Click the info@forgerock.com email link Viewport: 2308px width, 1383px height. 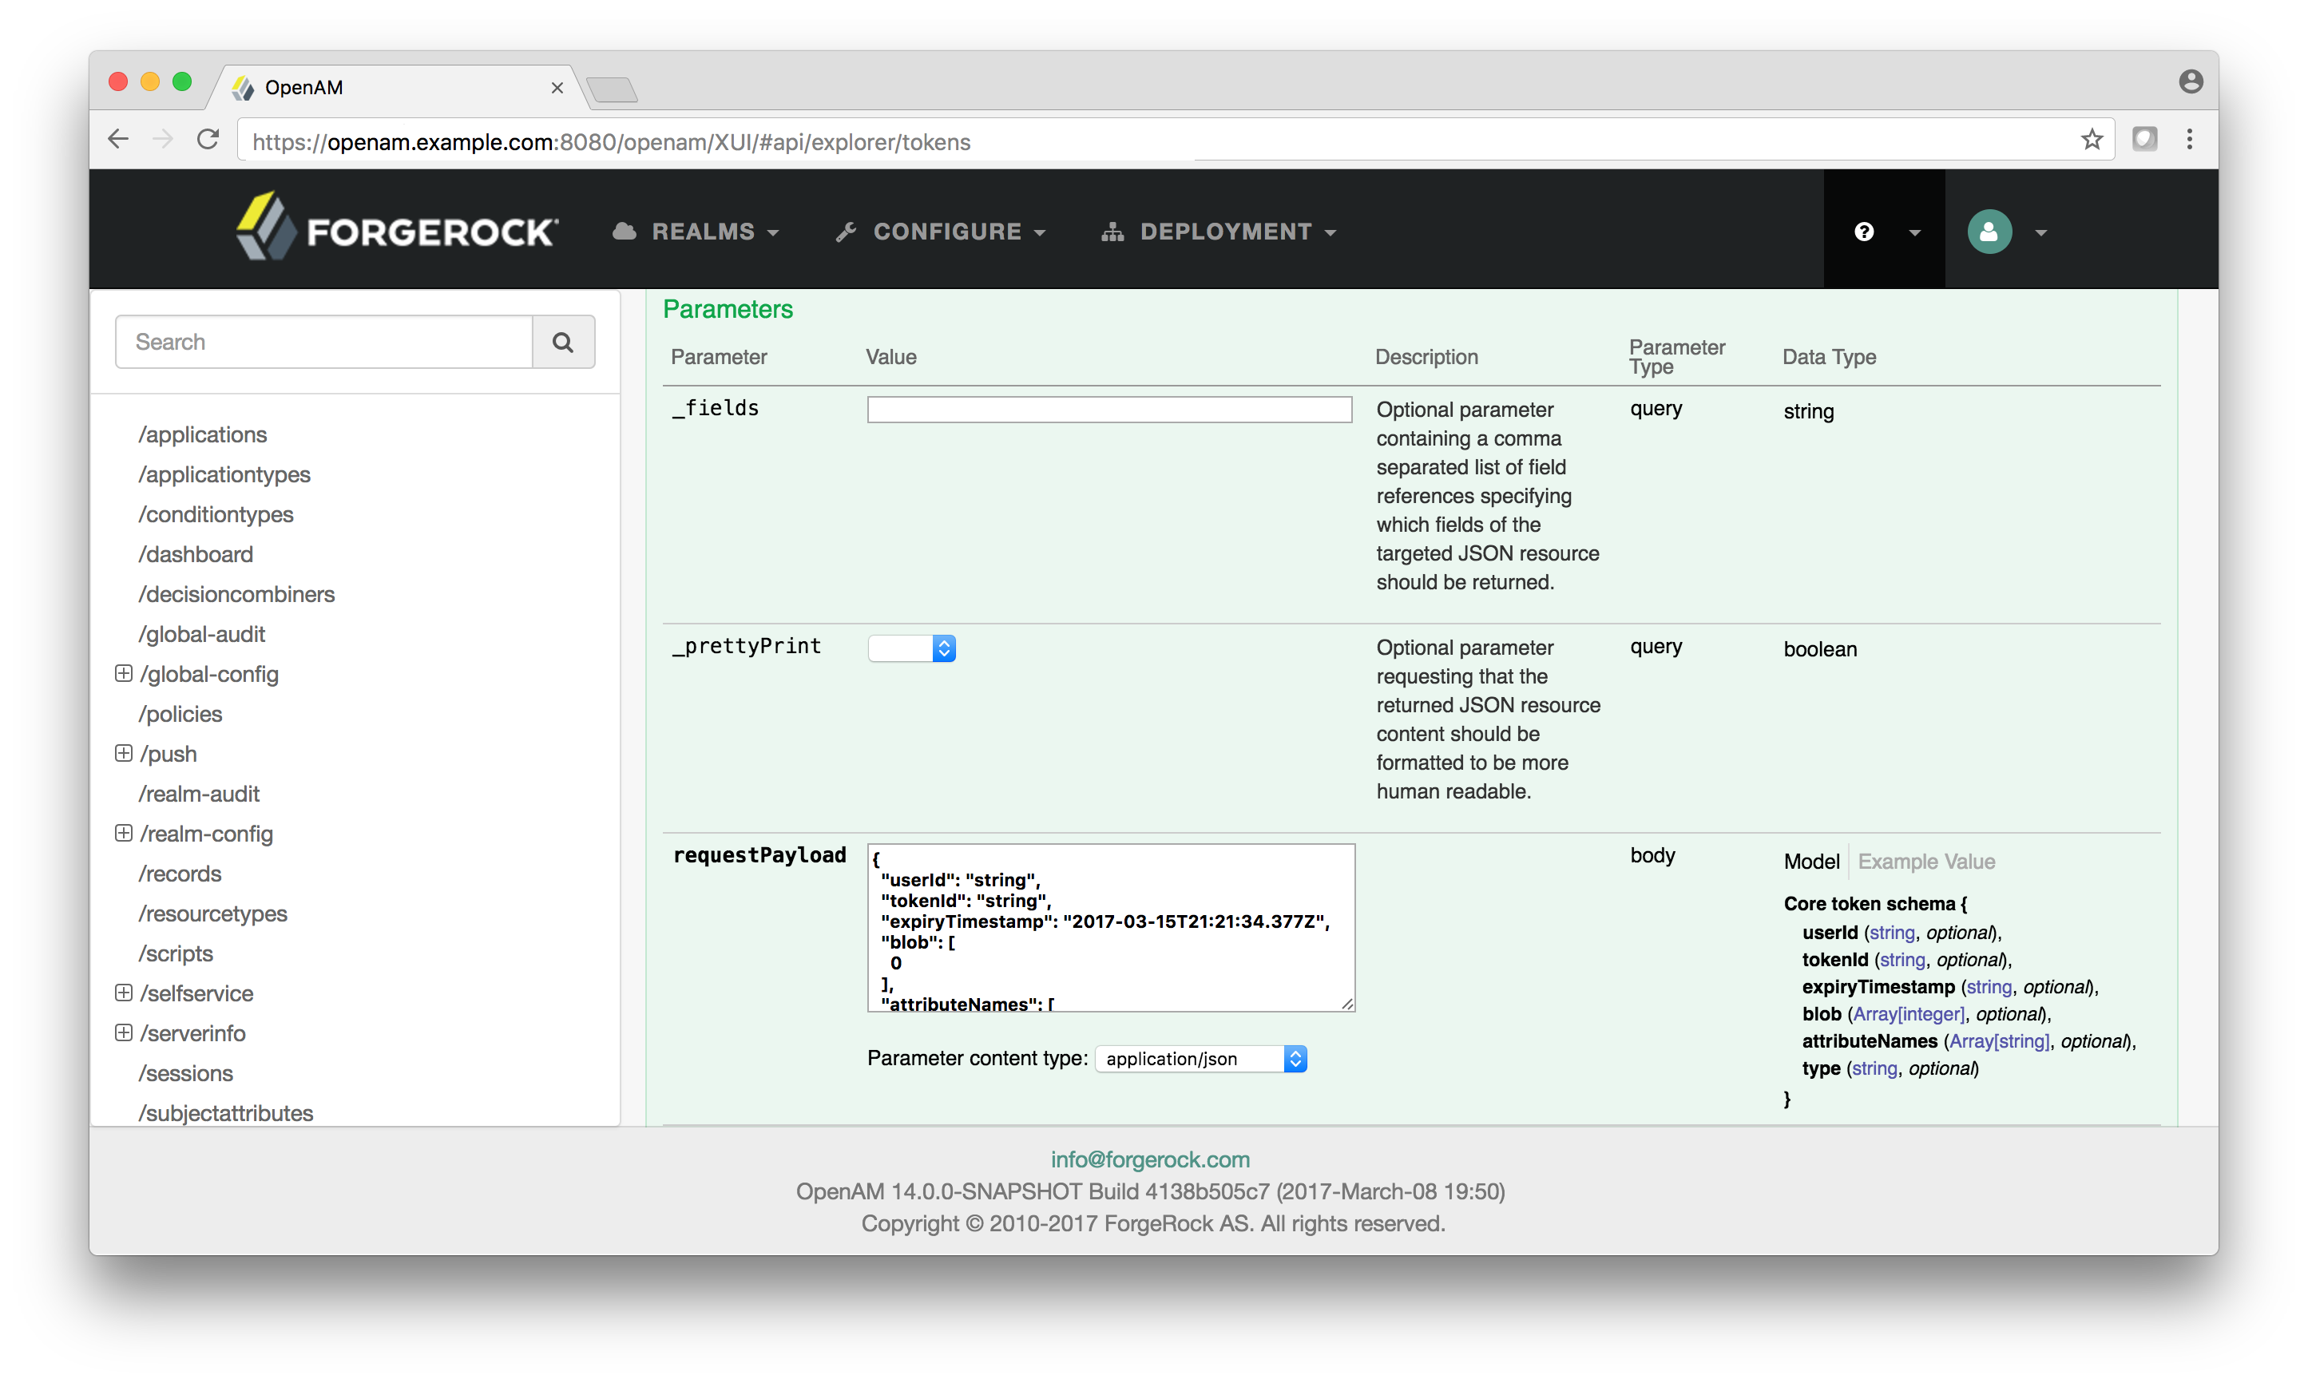(x=1154, y=1159)
